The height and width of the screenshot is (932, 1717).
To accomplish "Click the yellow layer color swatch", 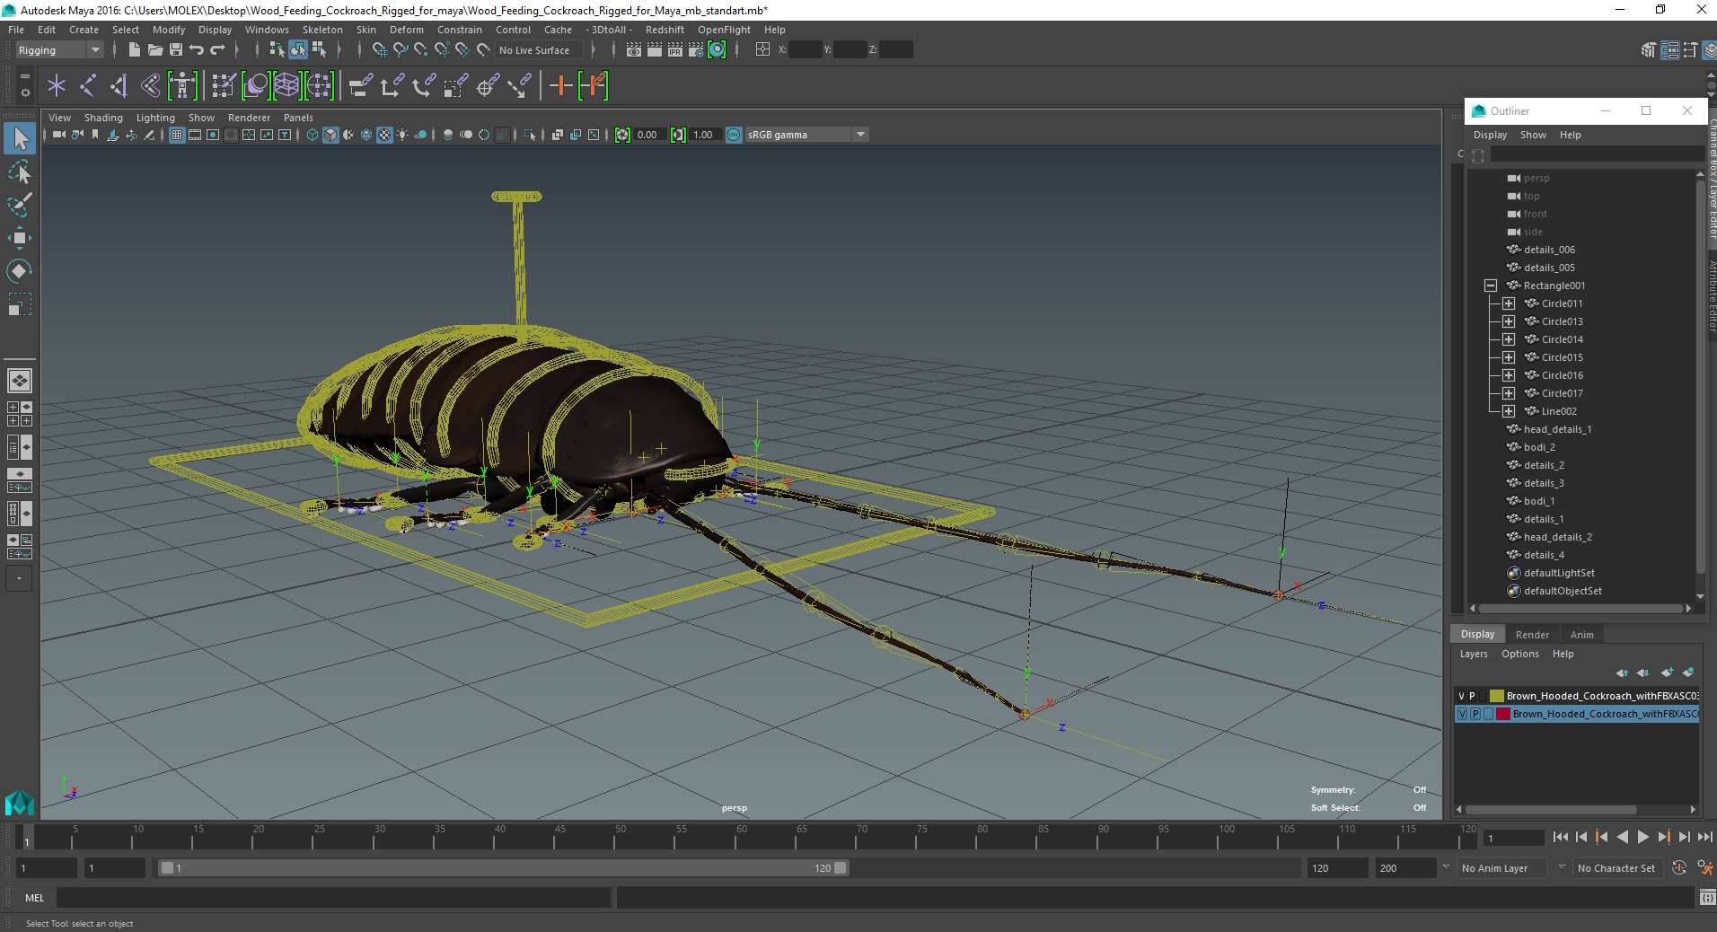I will (1496, 696).
